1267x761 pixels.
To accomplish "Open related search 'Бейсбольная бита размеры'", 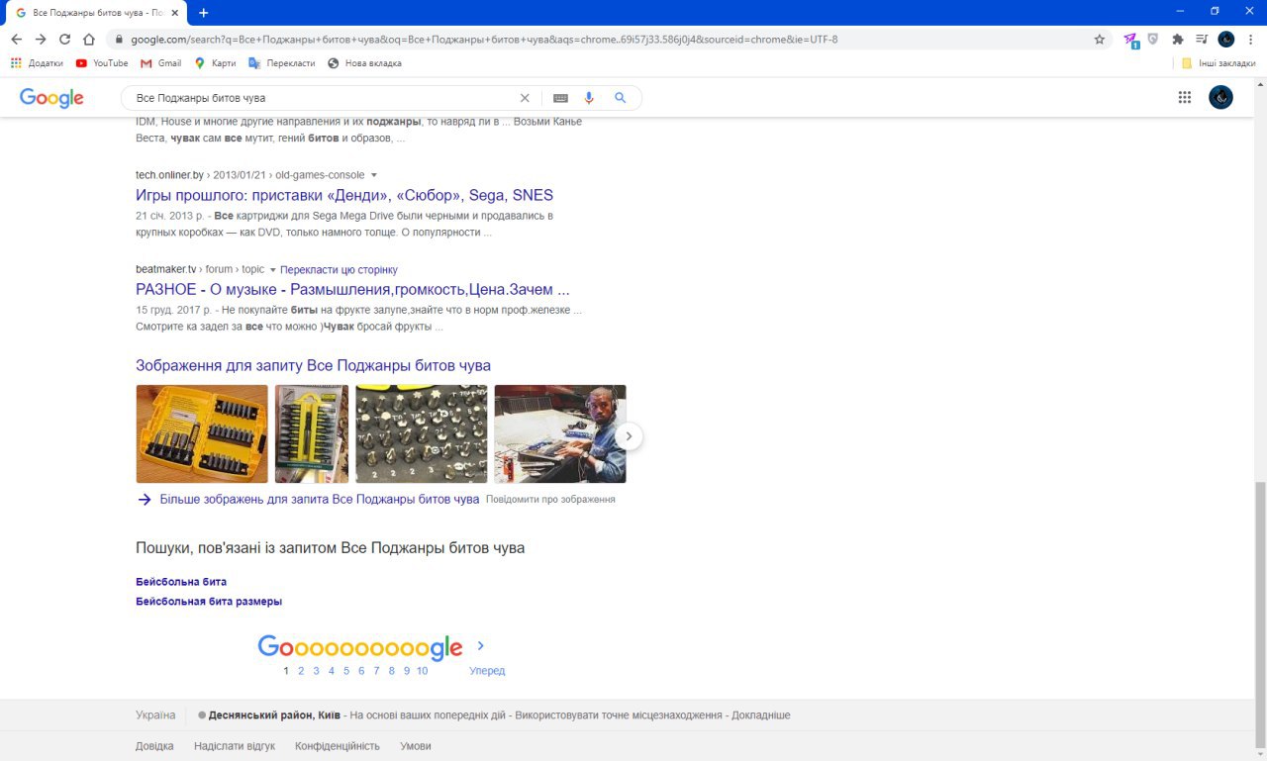I will (x=209, y=602).
